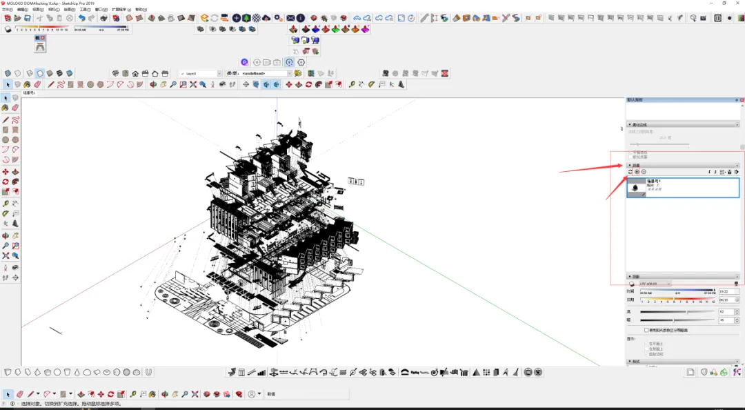Open the 编辑 menu
This screenshot has height=410, width=745.
(22, 10)
